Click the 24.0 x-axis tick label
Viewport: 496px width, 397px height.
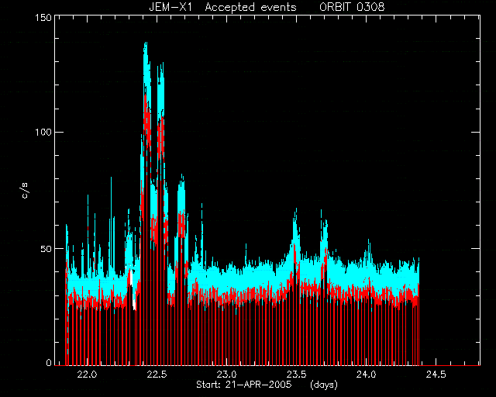coord(366,375)
